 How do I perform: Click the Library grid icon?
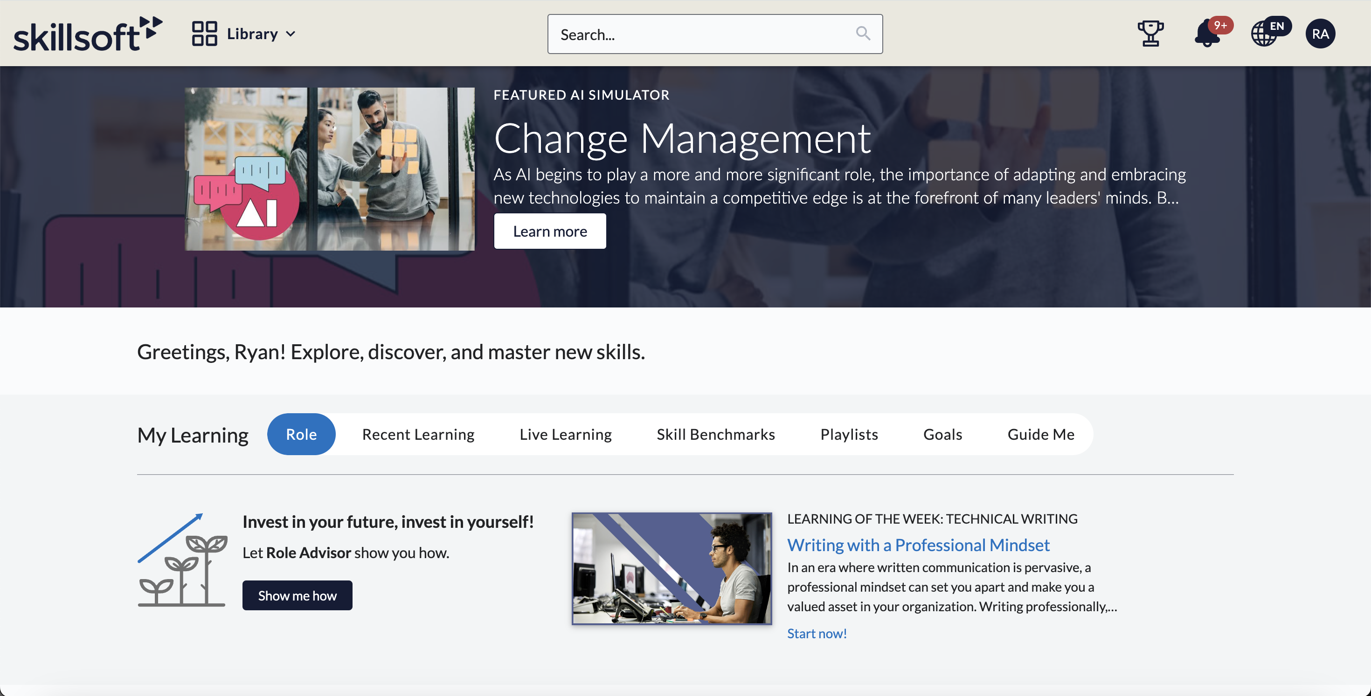point(205,33)
